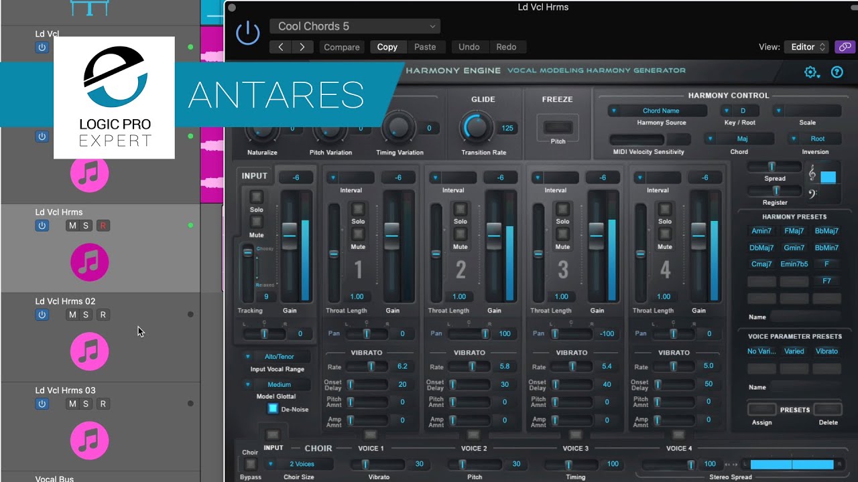Click the Undo button
The height and width of the screenshot is (482, 858).
pos(469,47)
